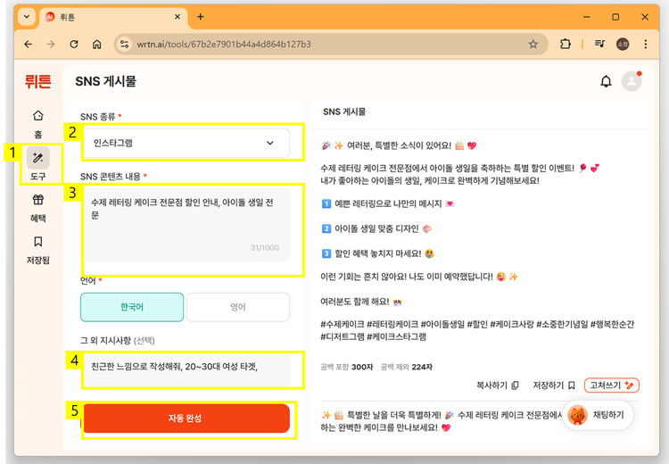View site information icon in address bar
The height and width of the screenshot is (464, 669).
click(x=125, y=44)
